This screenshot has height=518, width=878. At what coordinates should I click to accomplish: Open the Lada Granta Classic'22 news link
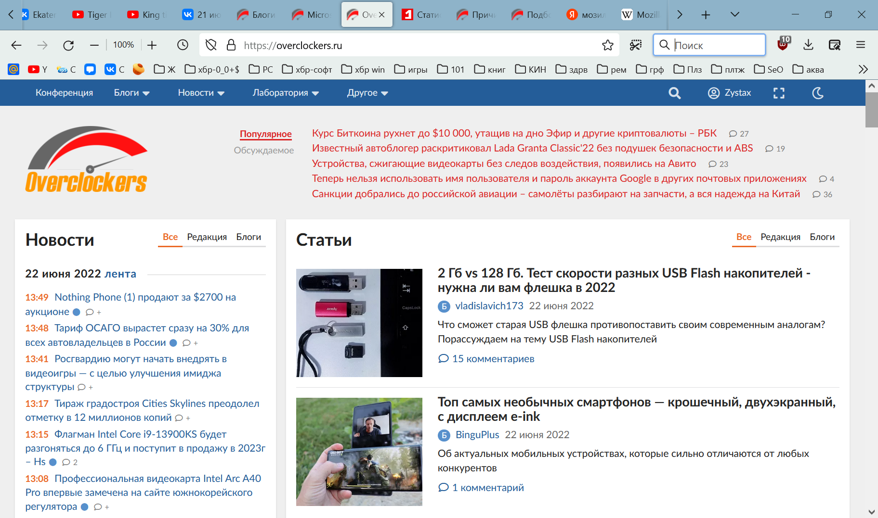[532, 148]
